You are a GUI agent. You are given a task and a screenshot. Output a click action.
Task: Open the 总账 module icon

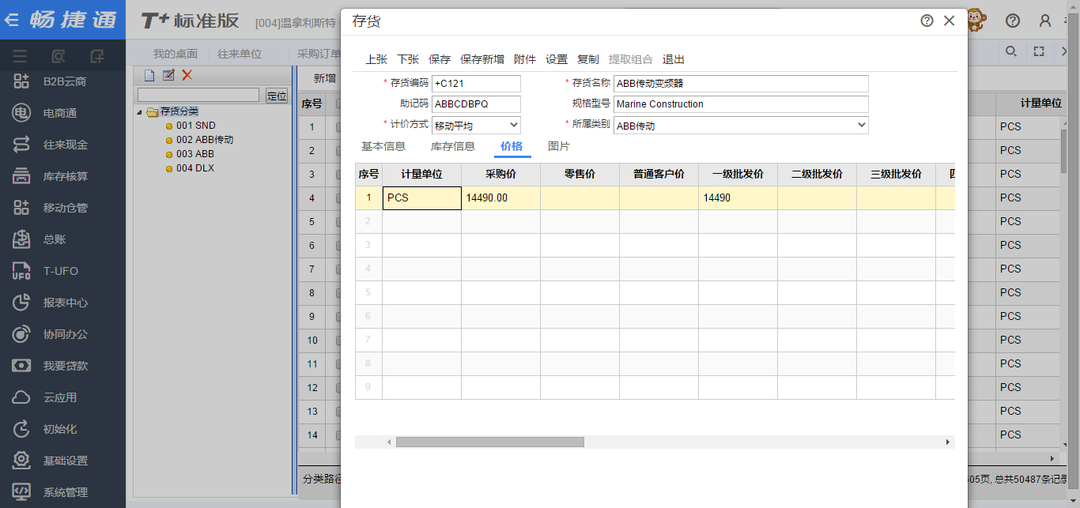click(21, 239)
